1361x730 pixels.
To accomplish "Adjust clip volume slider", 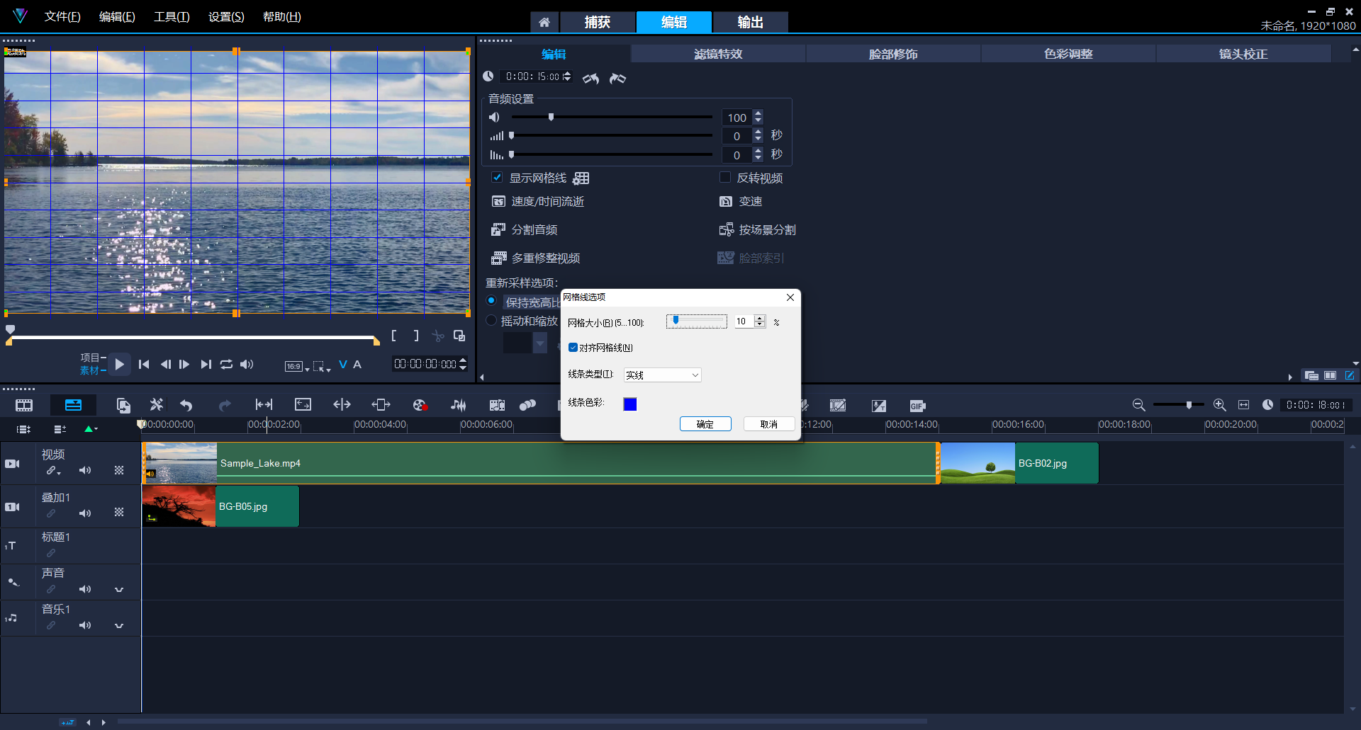I will point(612,117).
